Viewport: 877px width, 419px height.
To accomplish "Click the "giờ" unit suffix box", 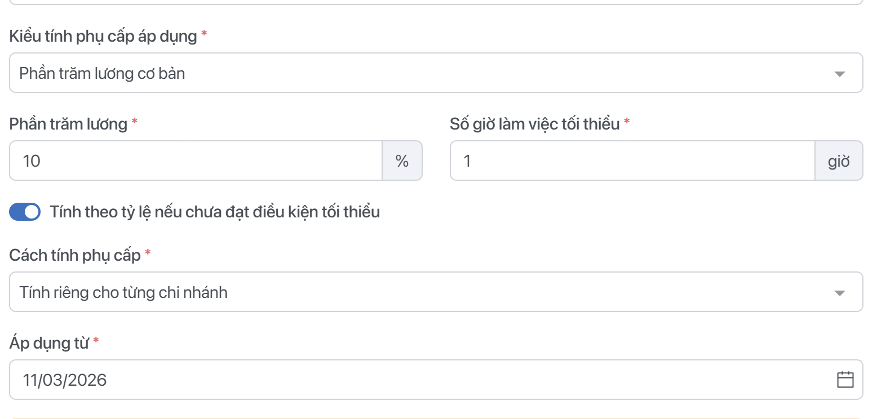I will (839, 161).
